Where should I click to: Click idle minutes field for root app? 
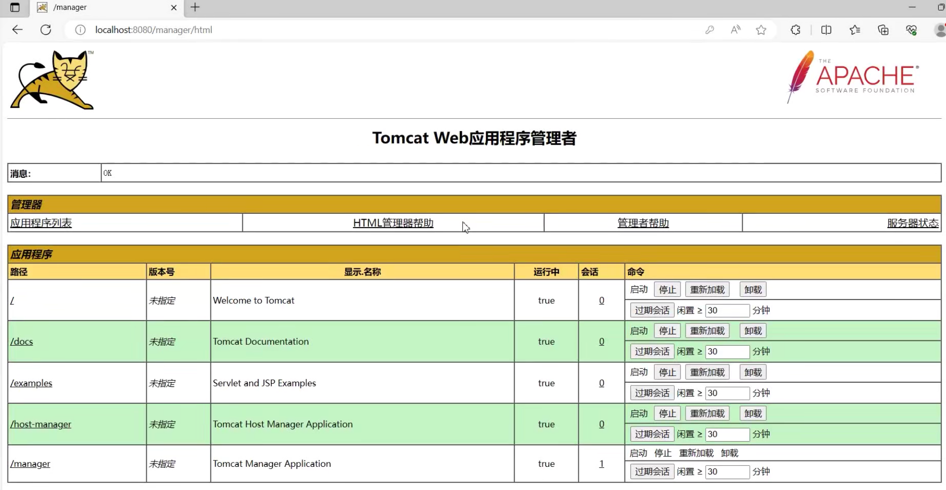[727, 310]
